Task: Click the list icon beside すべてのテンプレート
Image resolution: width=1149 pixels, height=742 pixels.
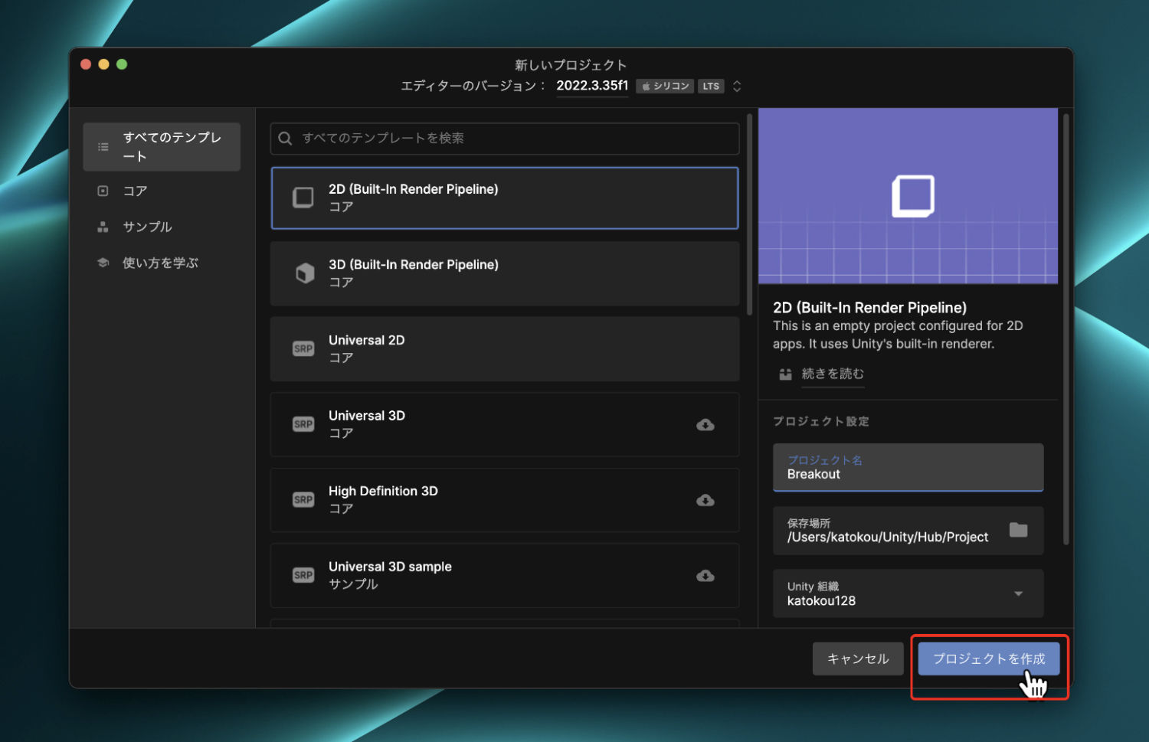Action: (103, 147)
